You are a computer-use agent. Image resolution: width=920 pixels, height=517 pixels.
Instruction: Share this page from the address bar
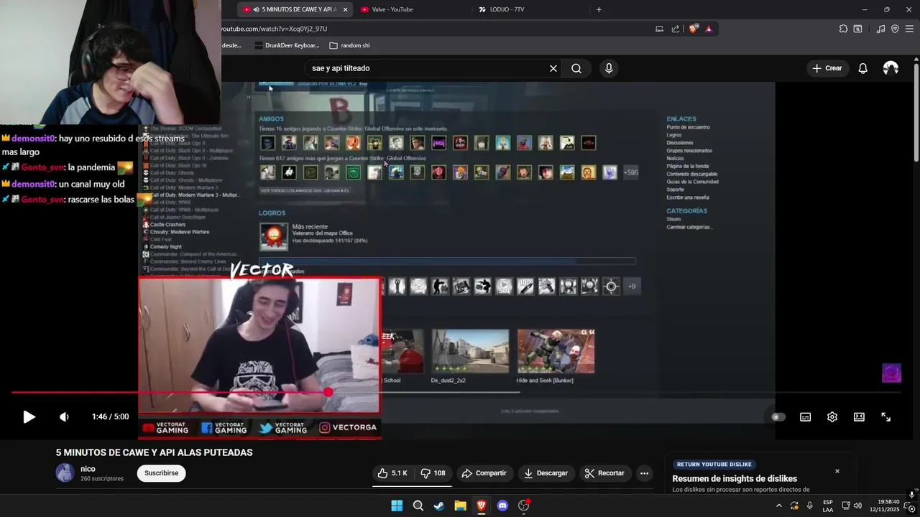tap(676, 29)
